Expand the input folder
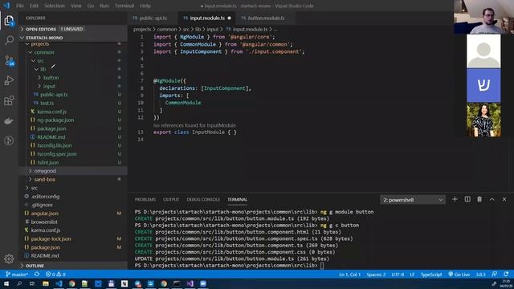This screenshot has height=289, width=514. [x=49, y=86]
